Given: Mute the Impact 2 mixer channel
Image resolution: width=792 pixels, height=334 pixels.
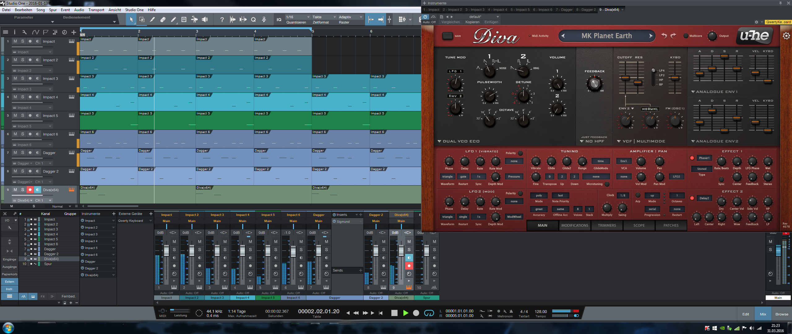Looking at the screenshot, I should 200,242.
